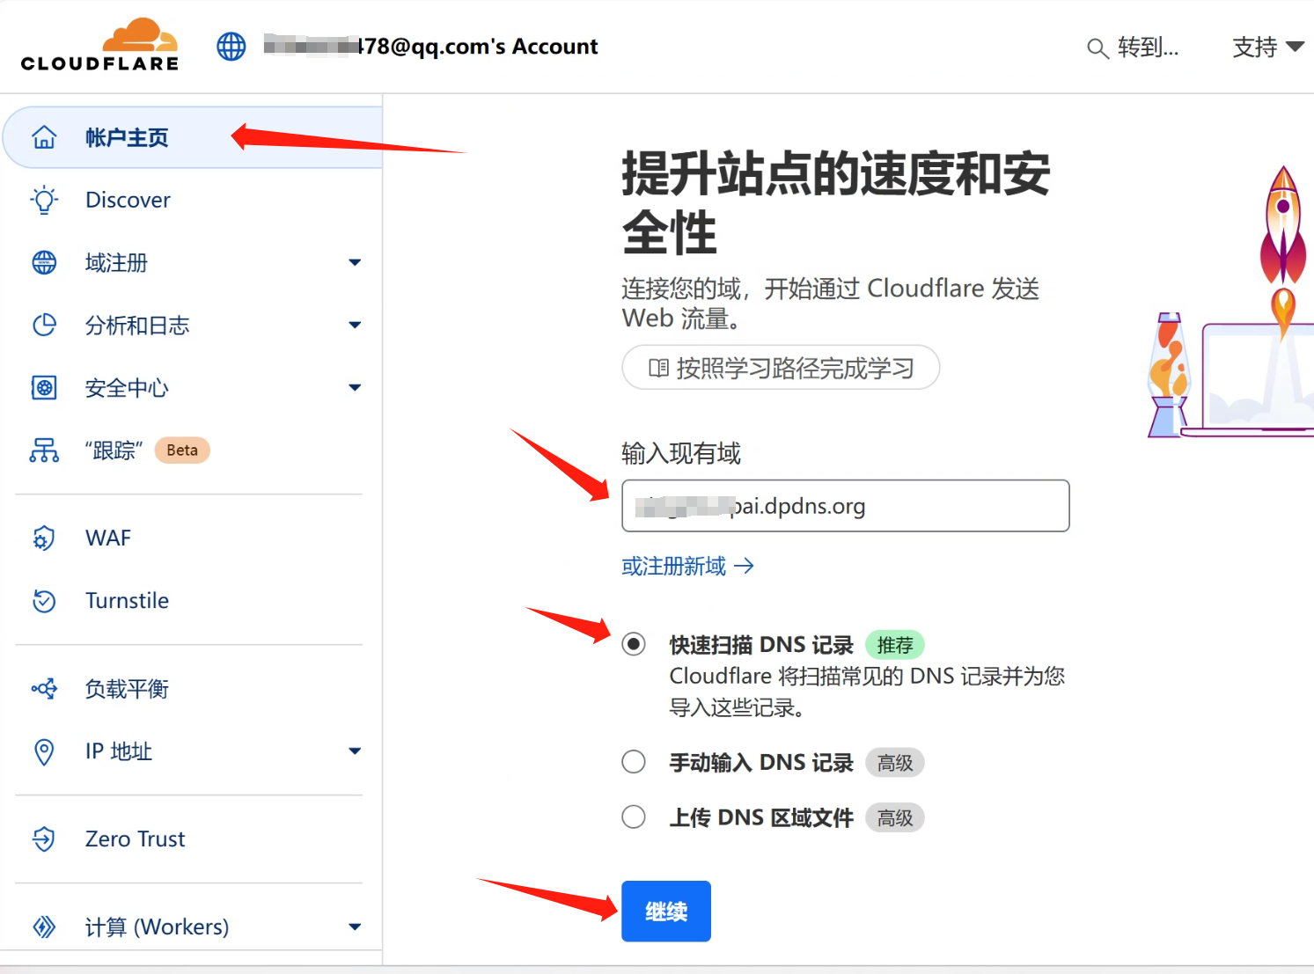Open 帐户主页 in the sidebar
The width and height of the screenshot is (1314, 974).
click(x=193, y=137)
